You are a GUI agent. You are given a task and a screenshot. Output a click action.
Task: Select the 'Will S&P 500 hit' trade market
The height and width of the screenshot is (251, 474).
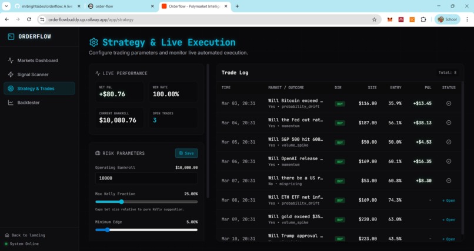(295, 139)
